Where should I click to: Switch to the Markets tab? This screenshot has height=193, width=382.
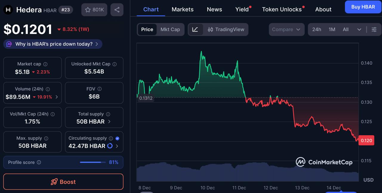182,9
